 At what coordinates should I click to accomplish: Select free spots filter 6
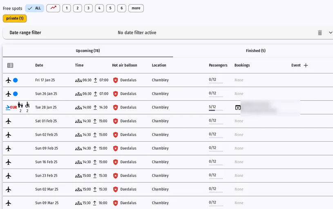pos(121,8)
